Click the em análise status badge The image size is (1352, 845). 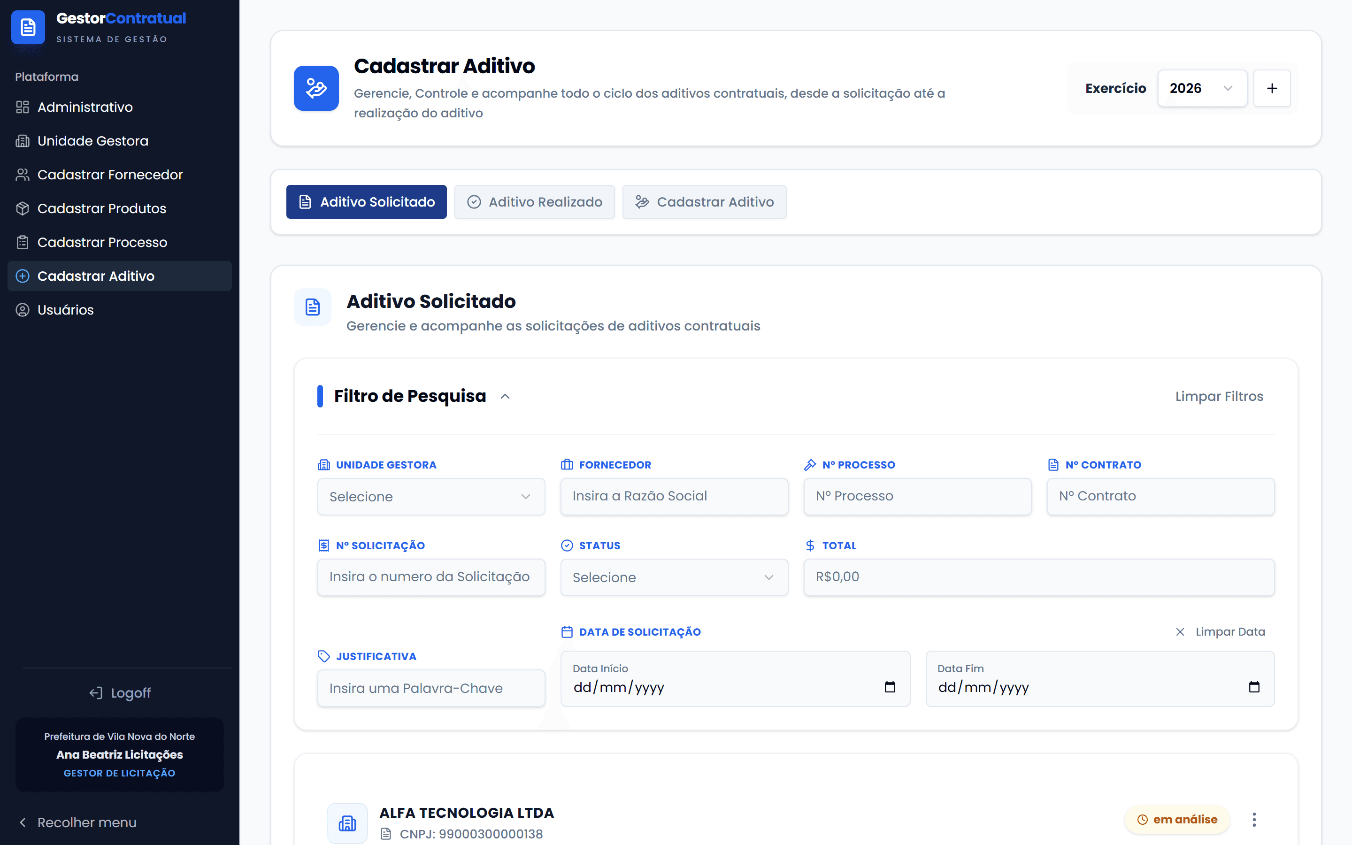coord(1177,819)
